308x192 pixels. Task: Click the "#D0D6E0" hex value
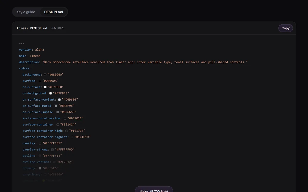pyautogui.click(x=70, y=100)
